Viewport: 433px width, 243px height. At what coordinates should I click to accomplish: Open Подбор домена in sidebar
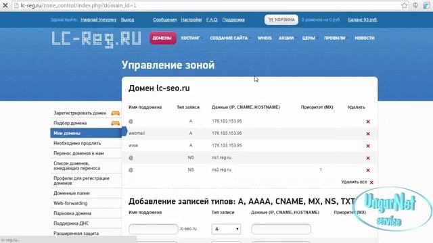[x=70, y=123]
